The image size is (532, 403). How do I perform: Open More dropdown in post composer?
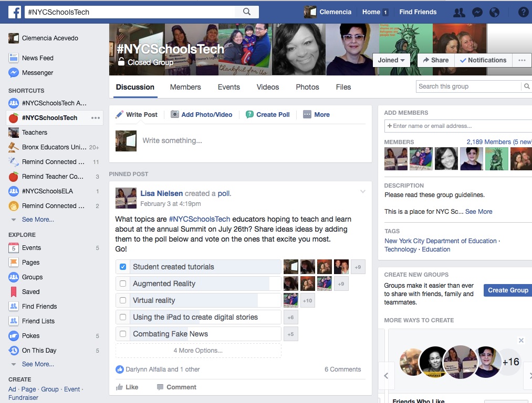pos(317,114)
